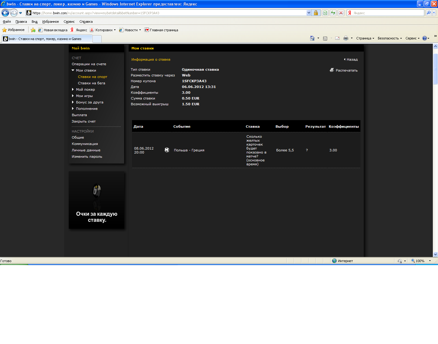Viewport: 438px width, 344px height.
Task: Open the Избранное menu in menu bar
Action: [50, 22]
